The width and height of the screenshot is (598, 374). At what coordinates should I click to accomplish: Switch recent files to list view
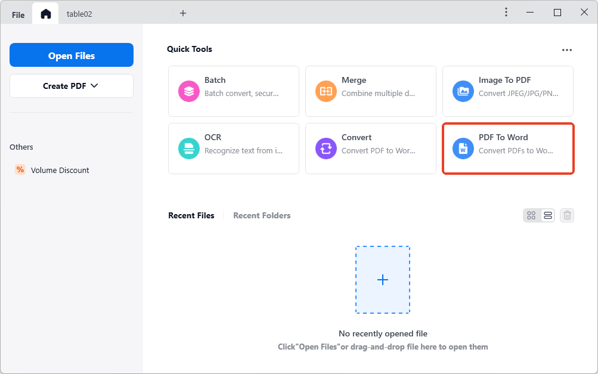tap(548, 215)
